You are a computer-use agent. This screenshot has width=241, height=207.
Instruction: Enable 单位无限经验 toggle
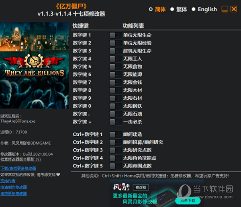click(115, 43)
